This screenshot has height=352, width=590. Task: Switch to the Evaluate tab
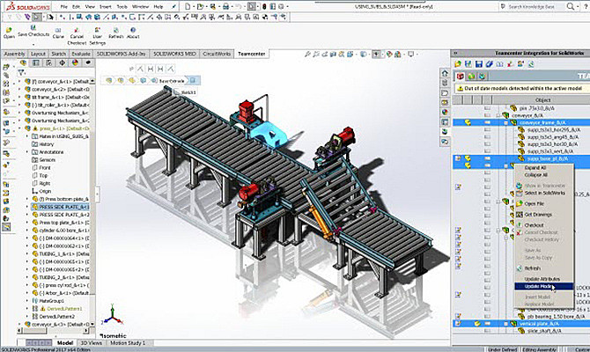(81, 54)
